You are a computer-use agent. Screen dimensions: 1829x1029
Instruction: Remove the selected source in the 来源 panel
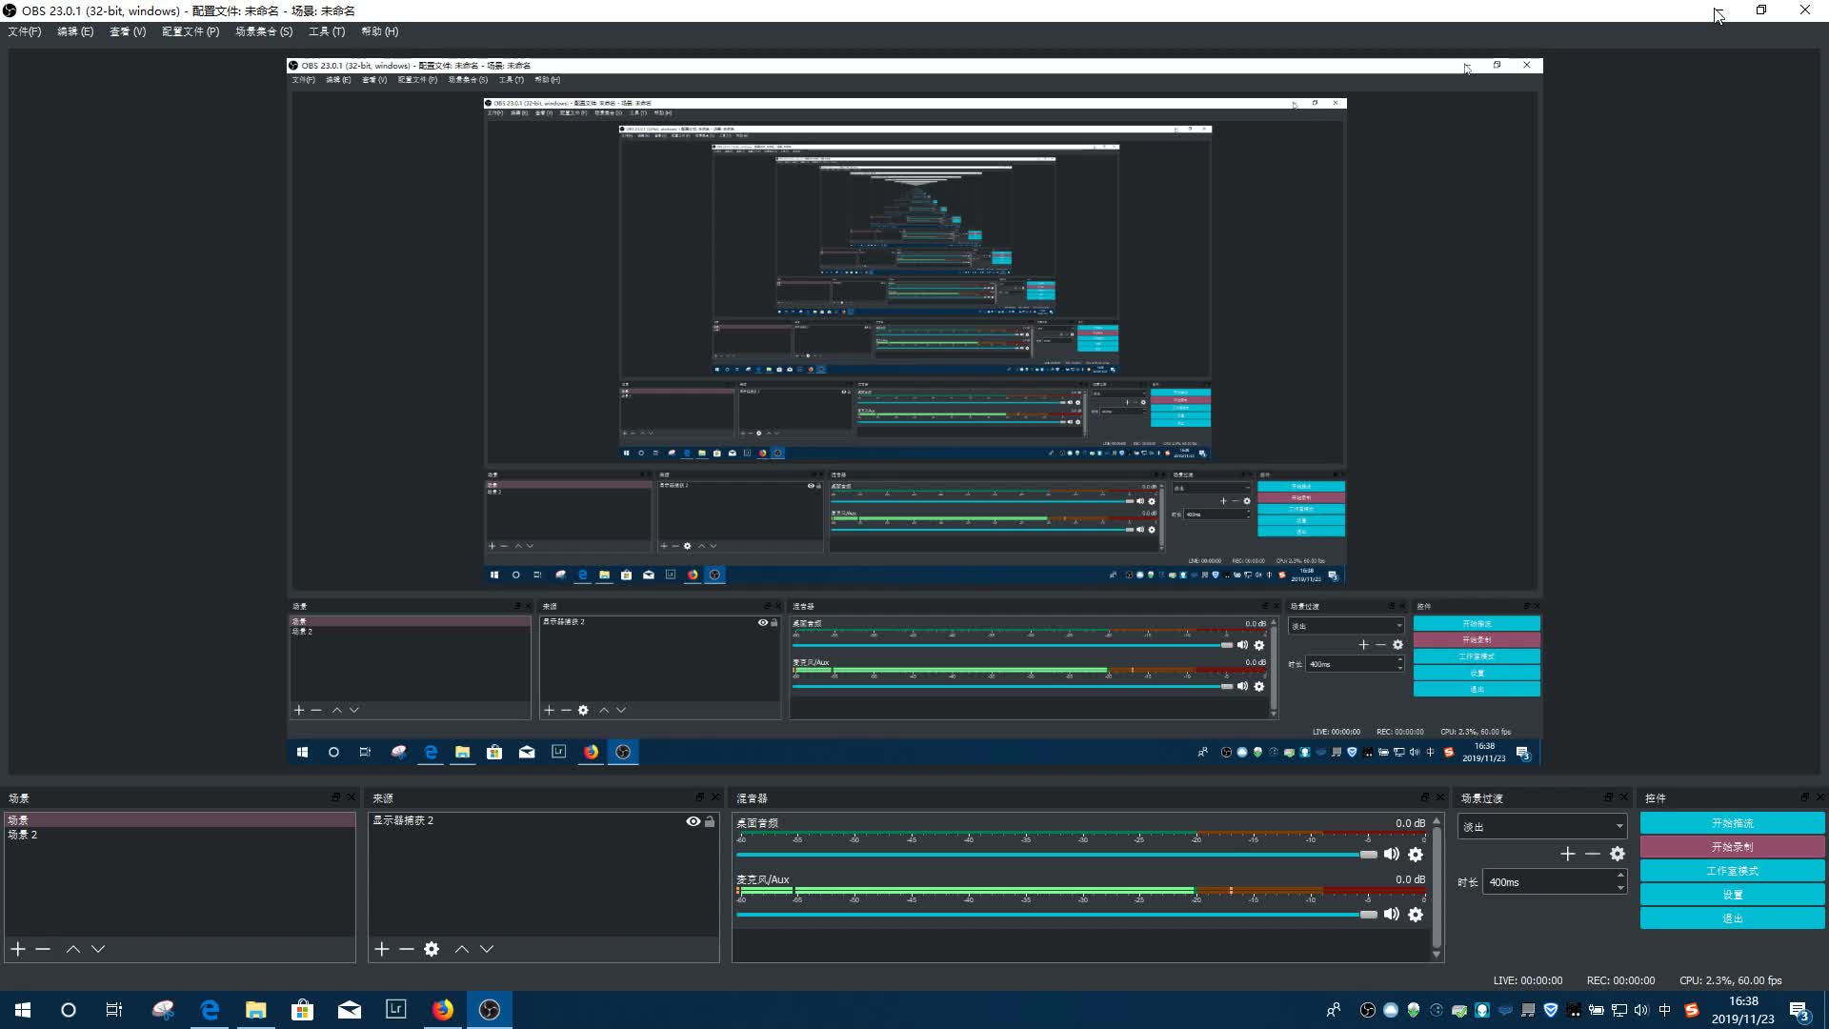[407, 949]
